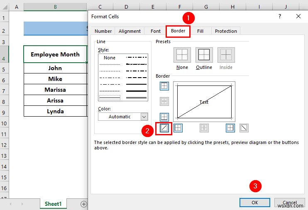Select the Mike cell
This screenshot has width=308, height=210.
55,79
